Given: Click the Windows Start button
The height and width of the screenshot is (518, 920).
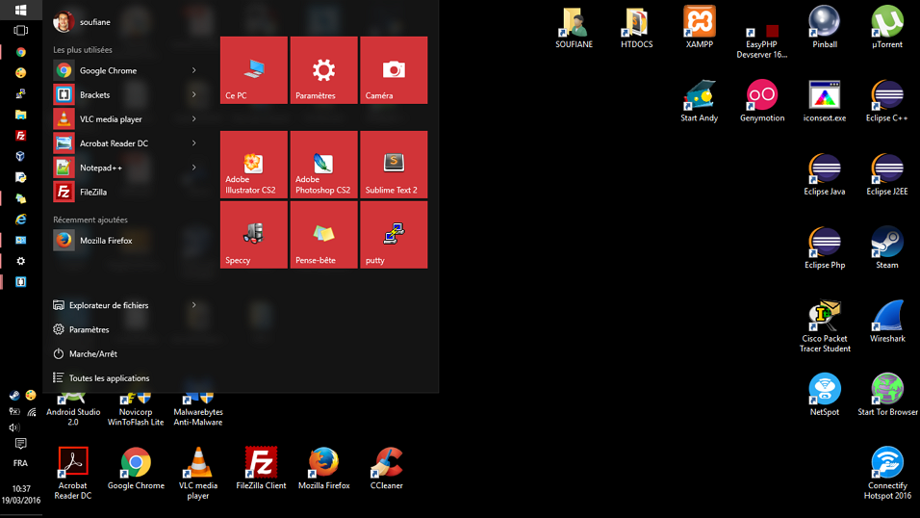Looking at the screenshot, I should point(20,10).
